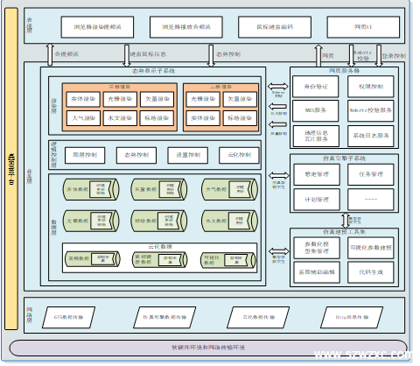Select the 蓝图辅助编辑 box
The image size is (420, 366).
(x=317, y=272)
